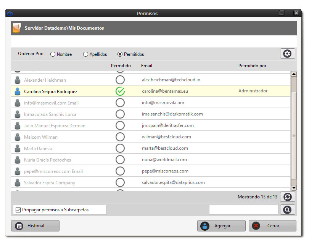Click Carolina Segura Rodriguez's blue user icon
Image resolution: width=309 pixels, height=244 pixels.
click(18, 91)
